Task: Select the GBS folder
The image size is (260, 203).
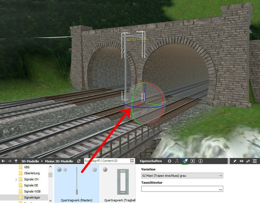Action: click(27, 167)
